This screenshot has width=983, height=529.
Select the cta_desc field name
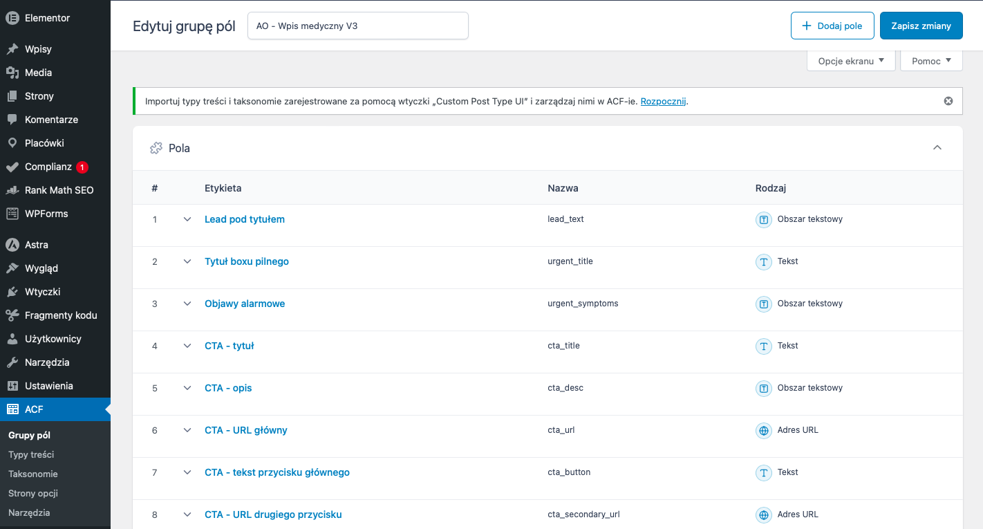point(565,388)
